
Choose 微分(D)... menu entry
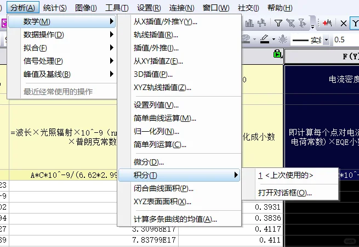coord(179,162)
